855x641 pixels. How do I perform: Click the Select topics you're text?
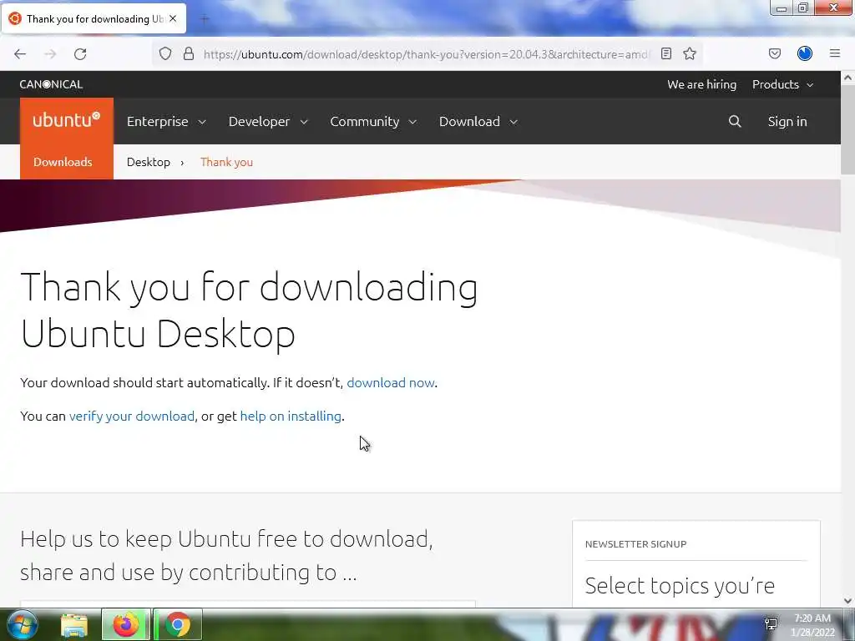click(680, 586)
